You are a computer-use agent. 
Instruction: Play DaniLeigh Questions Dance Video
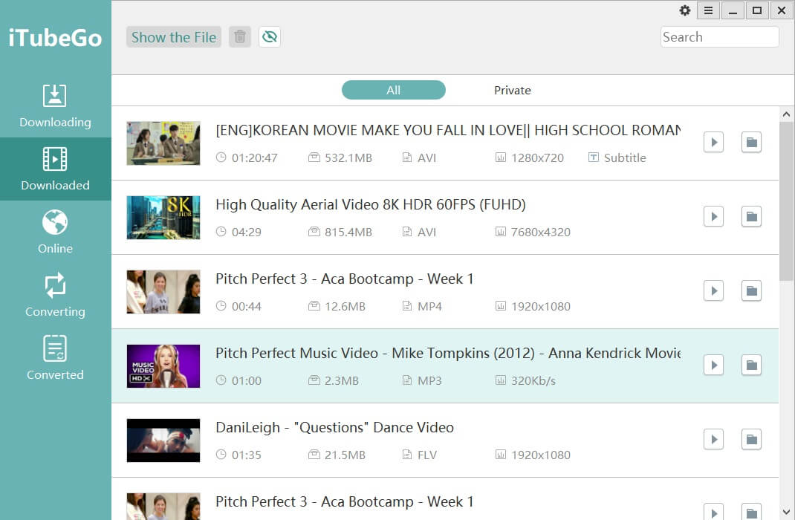tap(713, 440)
